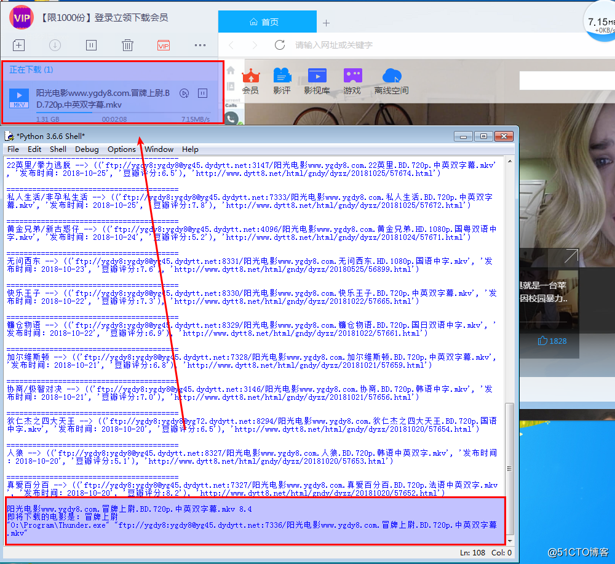Play the 冒牌上厨 download while downloading

click(x=184, y=93)
